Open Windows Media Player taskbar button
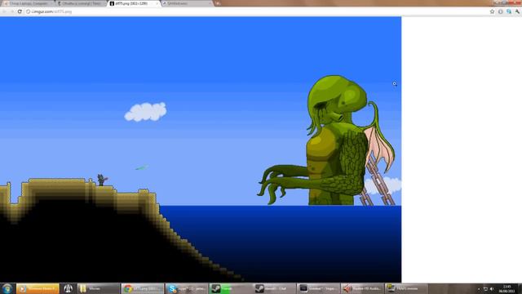This screenshot has width=522, height=294. click(38, 288)
